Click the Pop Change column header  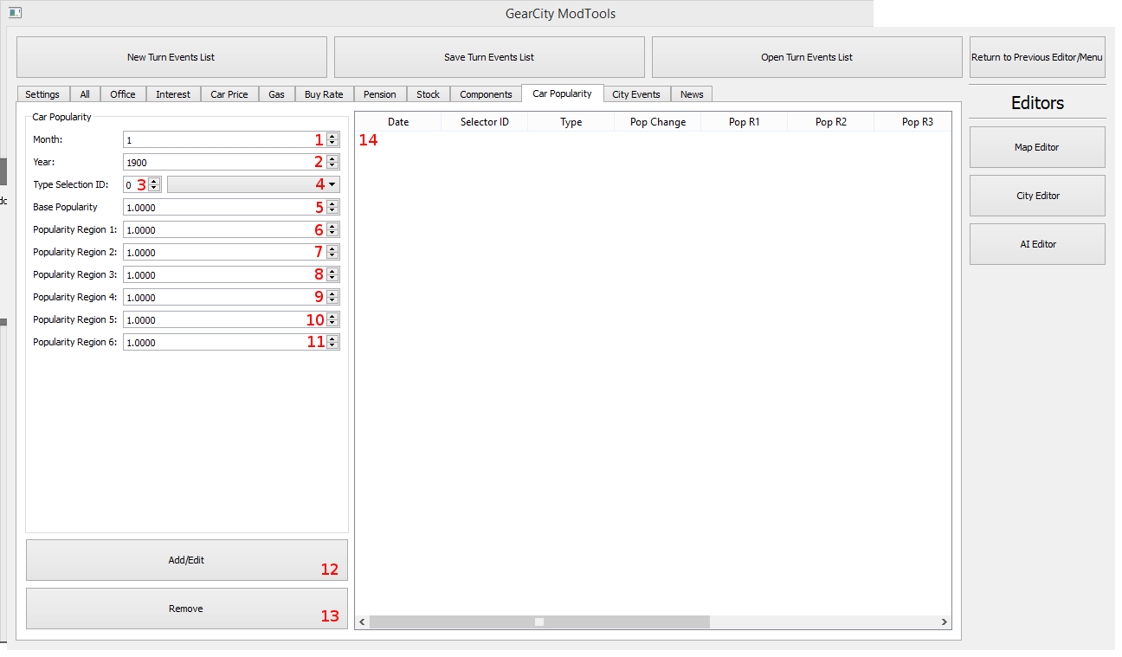pos(658,122)
